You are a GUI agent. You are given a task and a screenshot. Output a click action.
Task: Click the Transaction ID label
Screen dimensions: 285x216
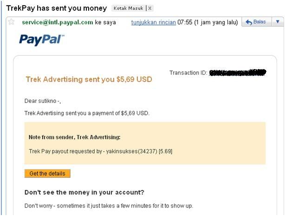[x=188, y=73]
